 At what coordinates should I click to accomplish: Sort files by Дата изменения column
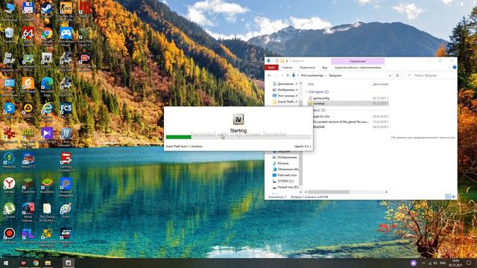pos(380,84)
